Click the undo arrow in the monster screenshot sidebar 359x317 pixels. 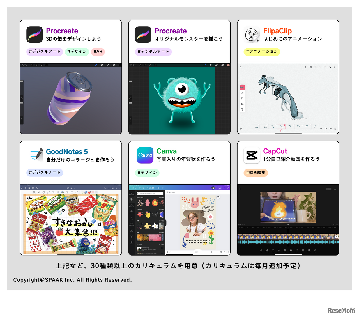pyautogui.click(x=130, y=119)
